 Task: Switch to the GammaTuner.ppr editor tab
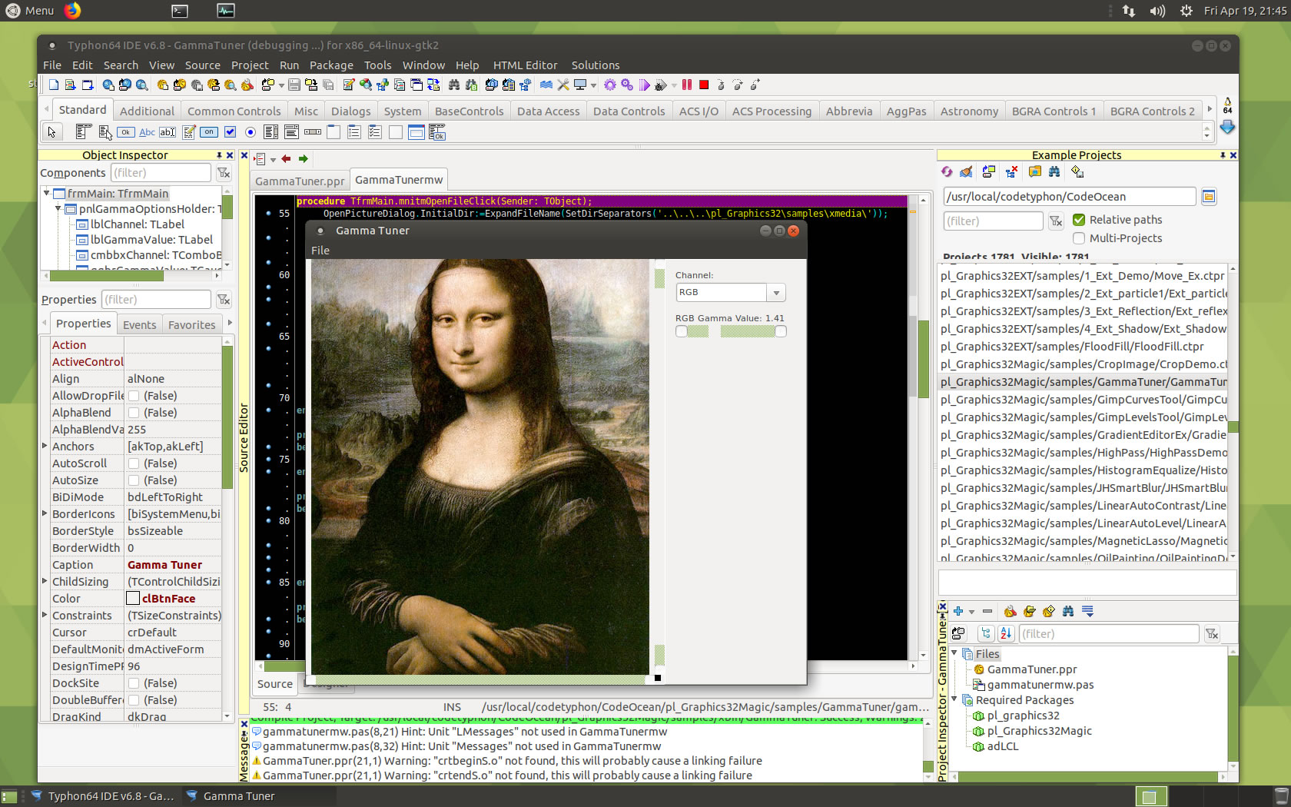(300, 181)
